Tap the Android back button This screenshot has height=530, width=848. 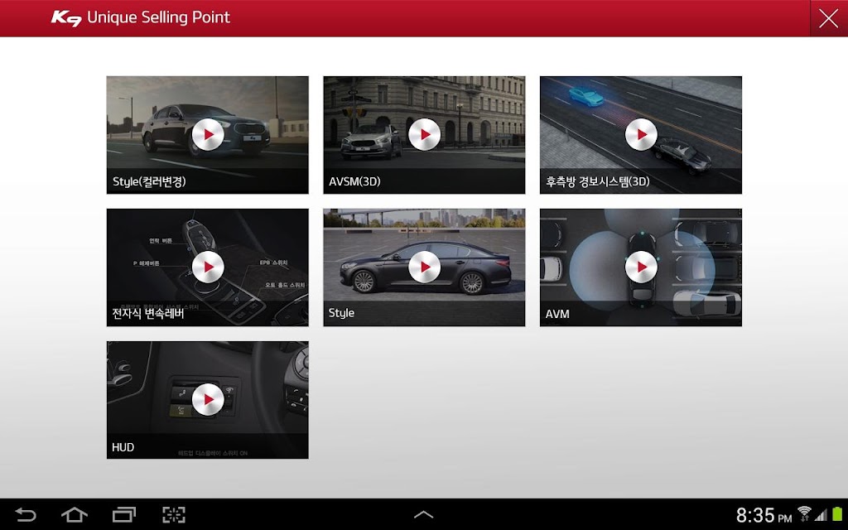click(26, 514)
